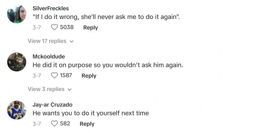The image size is (277, 133).
Task: Click chevron next to View 3 replies
Action: pyautogui.click(x=70, y=90)
